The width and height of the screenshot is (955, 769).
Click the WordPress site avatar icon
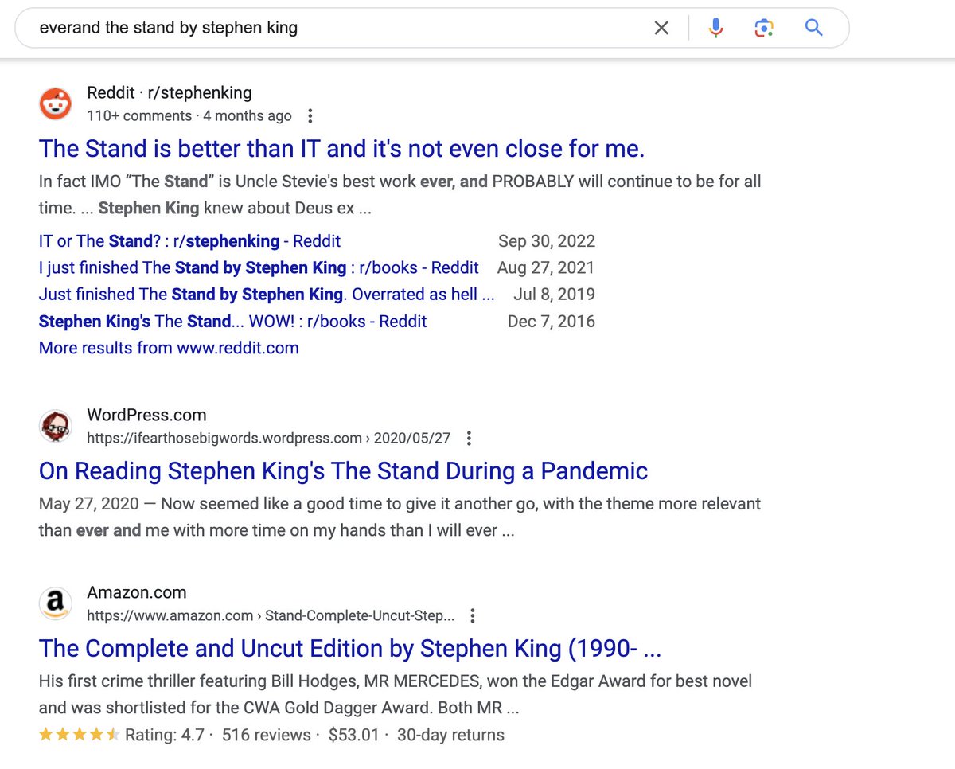pyautogui.click(x=55, y=427)
